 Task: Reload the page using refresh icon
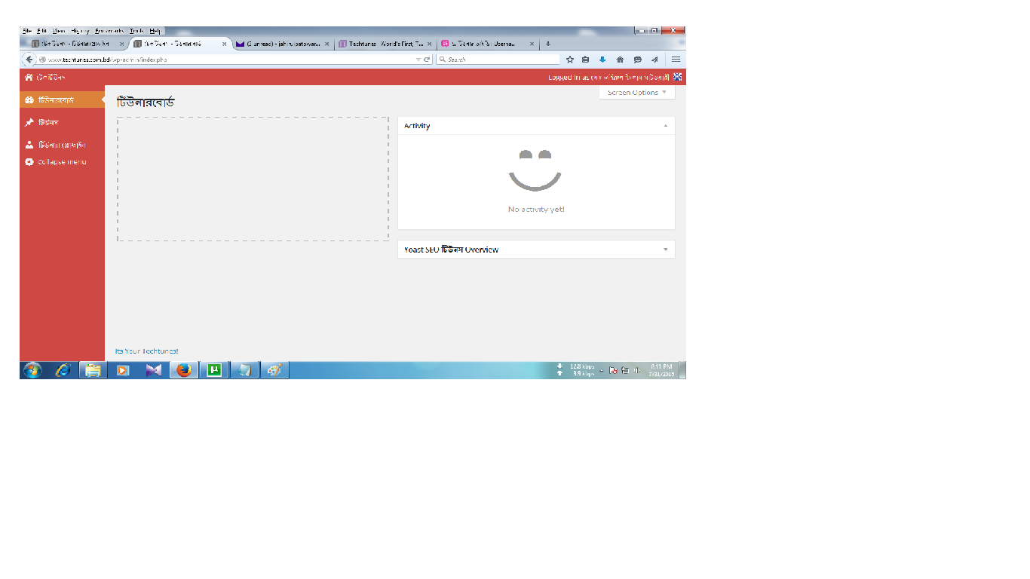428,60
